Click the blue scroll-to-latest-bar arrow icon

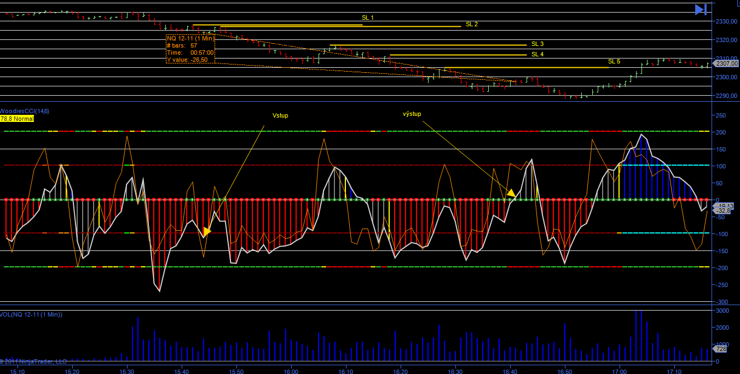701,9
